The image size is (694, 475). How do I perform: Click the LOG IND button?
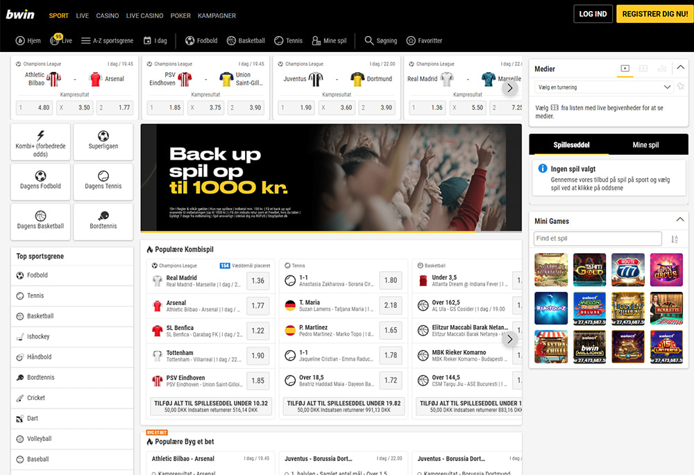tap(593, 14)
